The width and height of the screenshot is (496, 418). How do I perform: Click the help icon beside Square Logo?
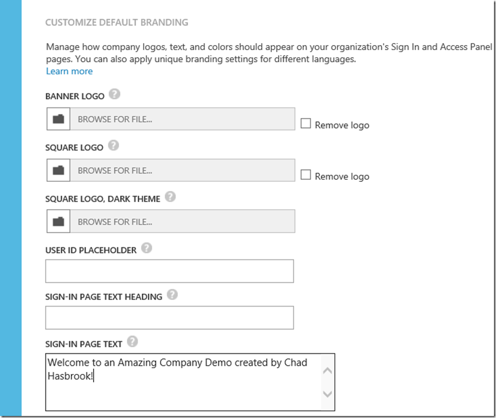(x=114, y=146)
